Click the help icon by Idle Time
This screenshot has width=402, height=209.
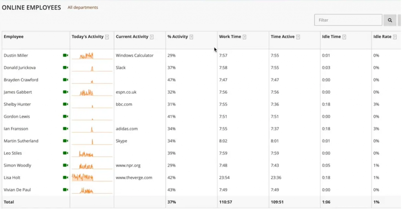(344, 37)
